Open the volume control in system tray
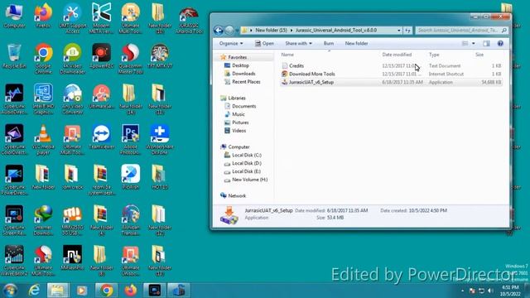This screenshot has height=298, width=530. [x=490, y=291]
